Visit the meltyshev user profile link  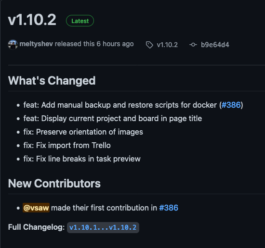click(36, 44)
